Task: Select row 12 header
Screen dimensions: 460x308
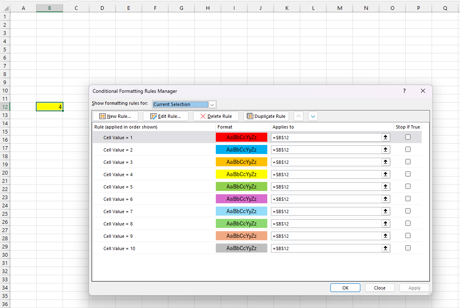Action: (5, 107)
